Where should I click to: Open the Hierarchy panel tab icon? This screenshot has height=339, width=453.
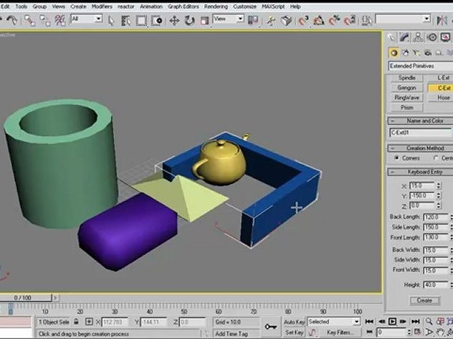418,38
